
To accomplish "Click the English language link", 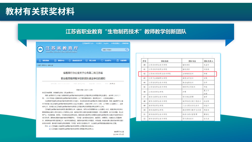I will pos(106,43).
